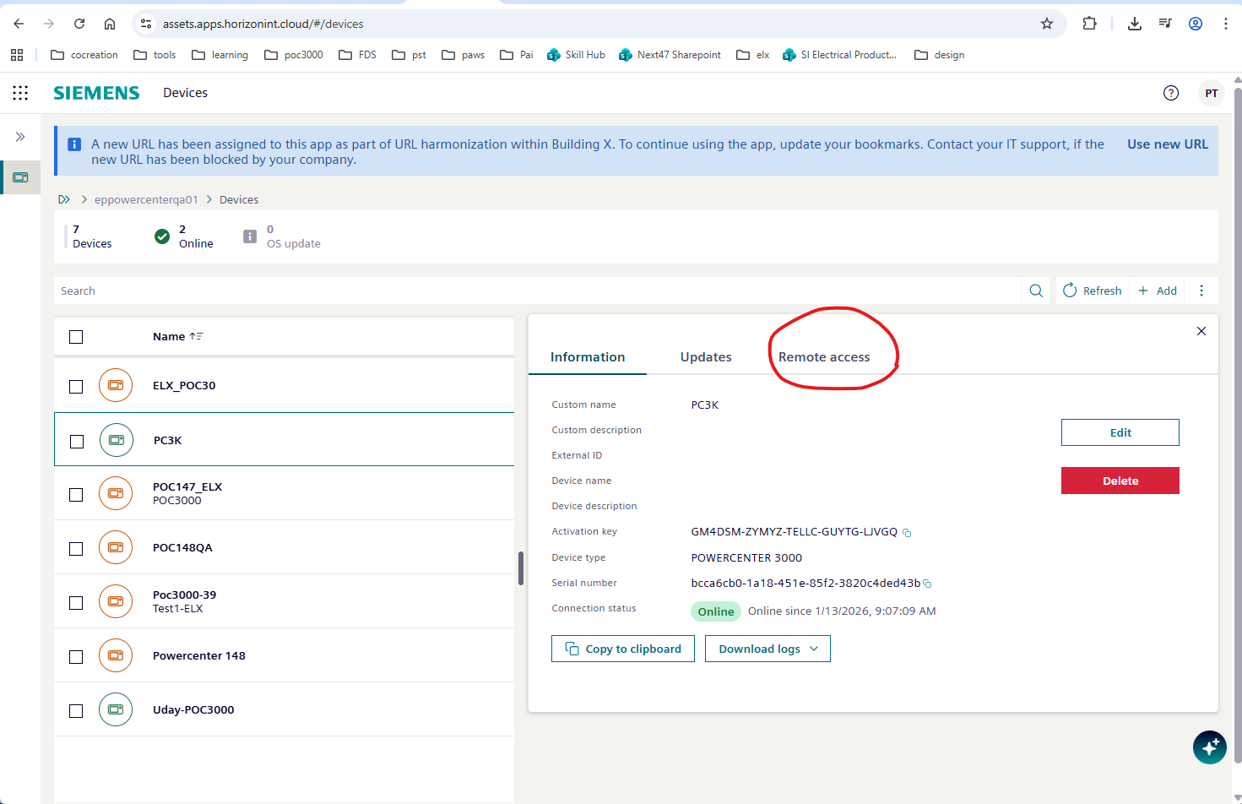1242x804 pixels.
Task: Open the more options vertical dots menu
Action: 1201,291
